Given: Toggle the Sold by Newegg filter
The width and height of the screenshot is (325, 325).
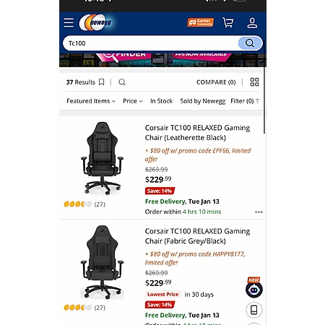Looking at the screenshot, I should tap(203, 101).
